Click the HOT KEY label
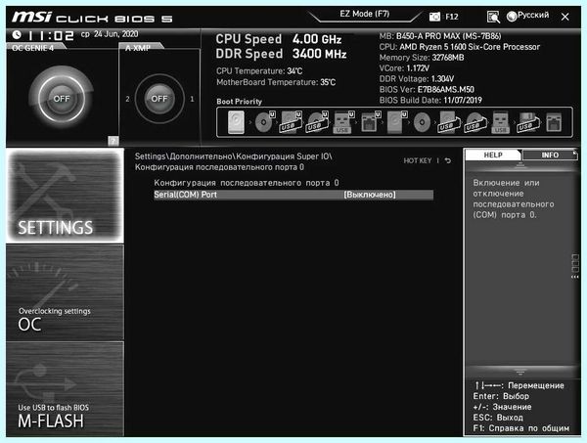This screenshot has width=587, height=443. [x=418, y=161]
